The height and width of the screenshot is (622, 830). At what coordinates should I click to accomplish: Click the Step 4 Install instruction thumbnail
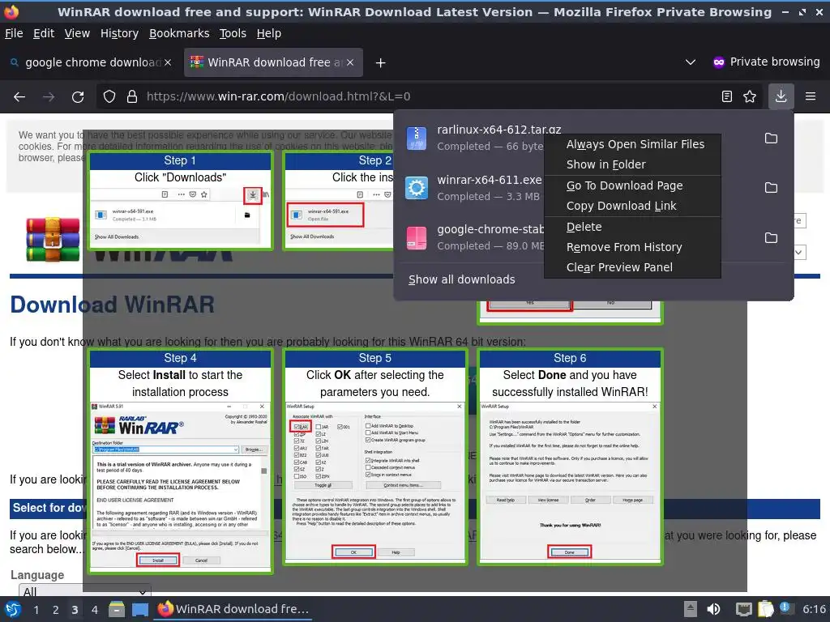pos(181,461)
